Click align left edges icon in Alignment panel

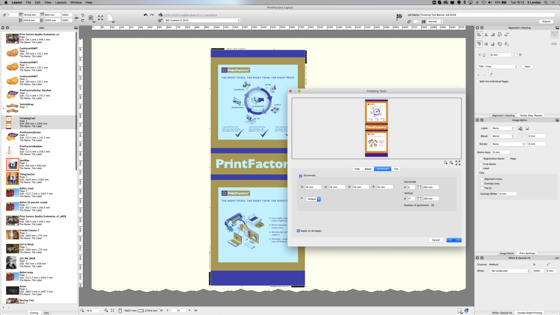coord(479,35)
